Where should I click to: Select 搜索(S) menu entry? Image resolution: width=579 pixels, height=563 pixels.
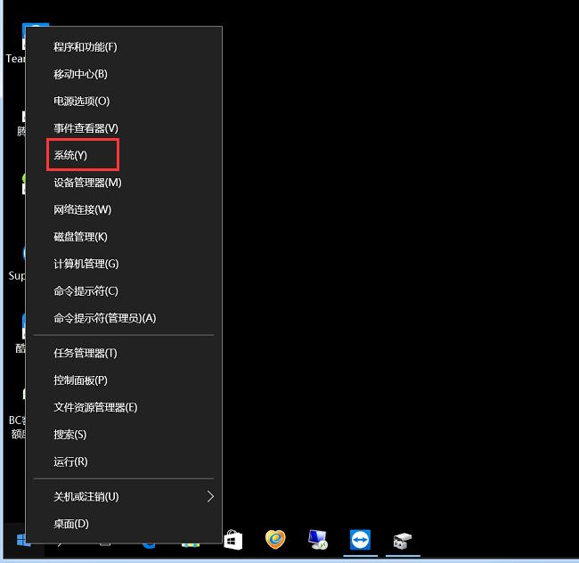tap(124, 435)
